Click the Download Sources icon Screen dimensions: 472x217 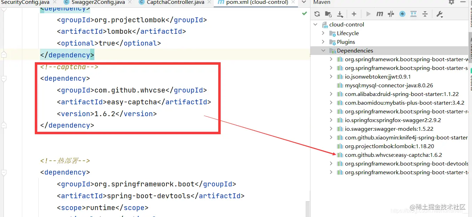click(340, 14)
